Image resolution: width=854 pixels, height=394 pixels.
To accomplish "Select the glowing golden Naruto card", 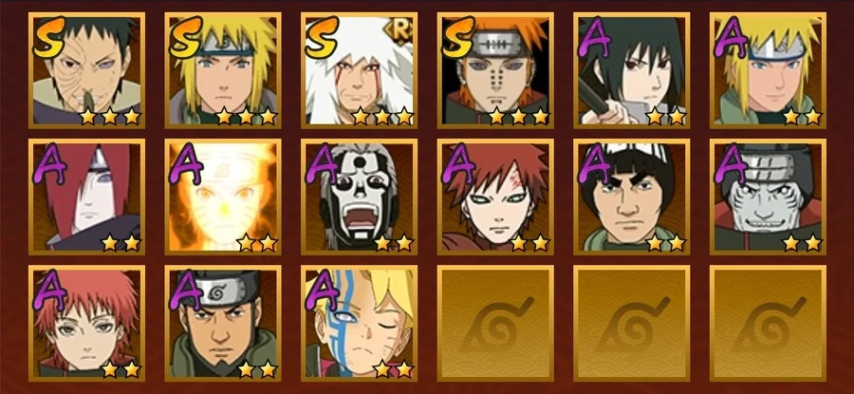I will click(x=223, y=197).
